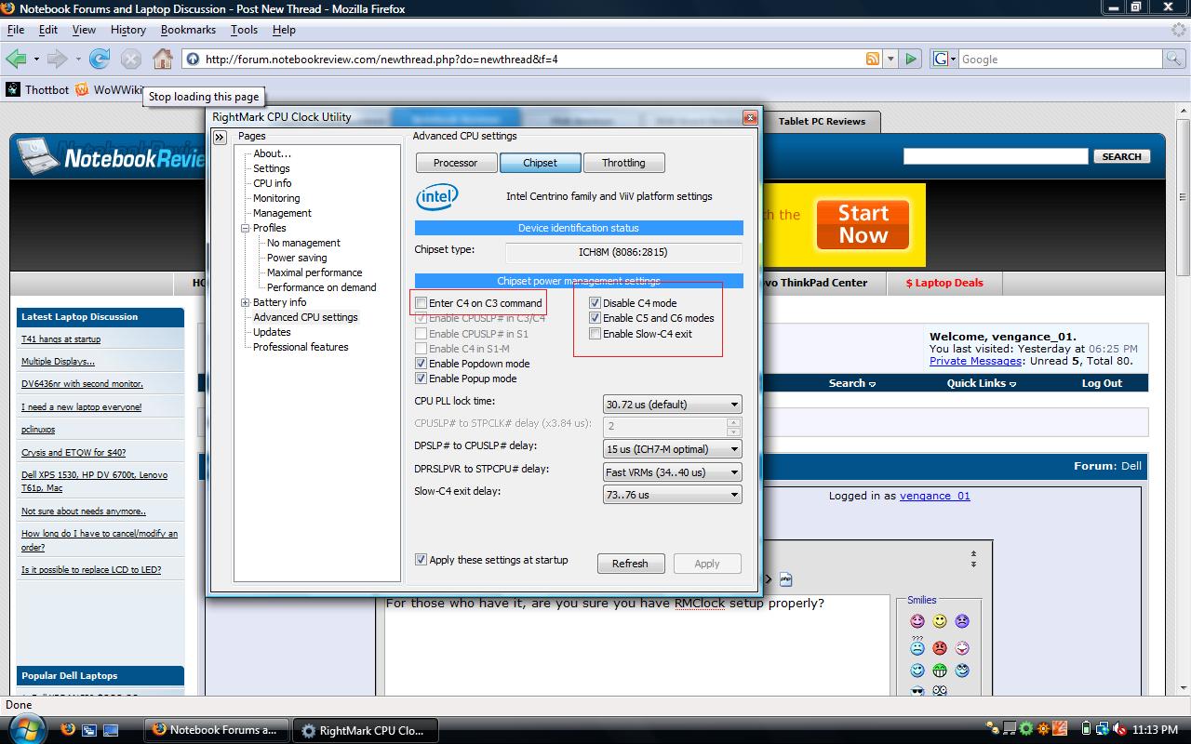The height and width of the screenshot is (744, 1191).
Task: Go back using the green Firefox arrow
Action: tap(16, 59)
